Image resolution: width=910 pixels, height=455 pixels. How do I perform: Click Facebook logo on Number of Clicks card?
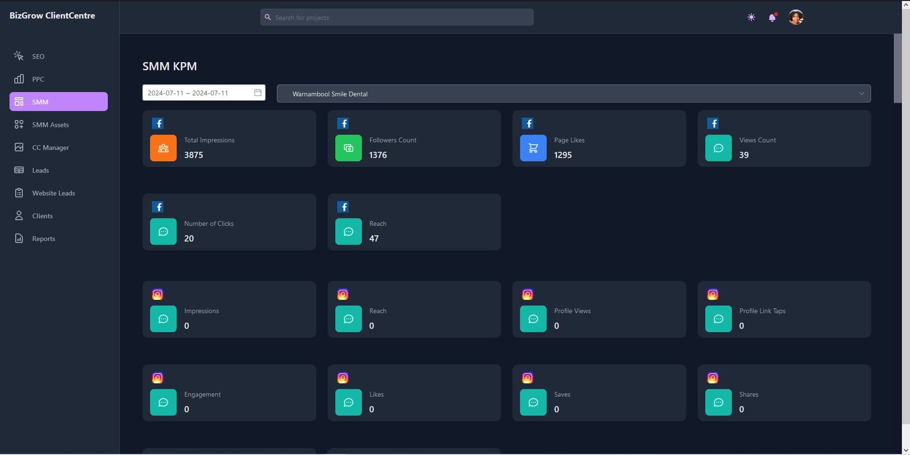(x=158, y=207)
